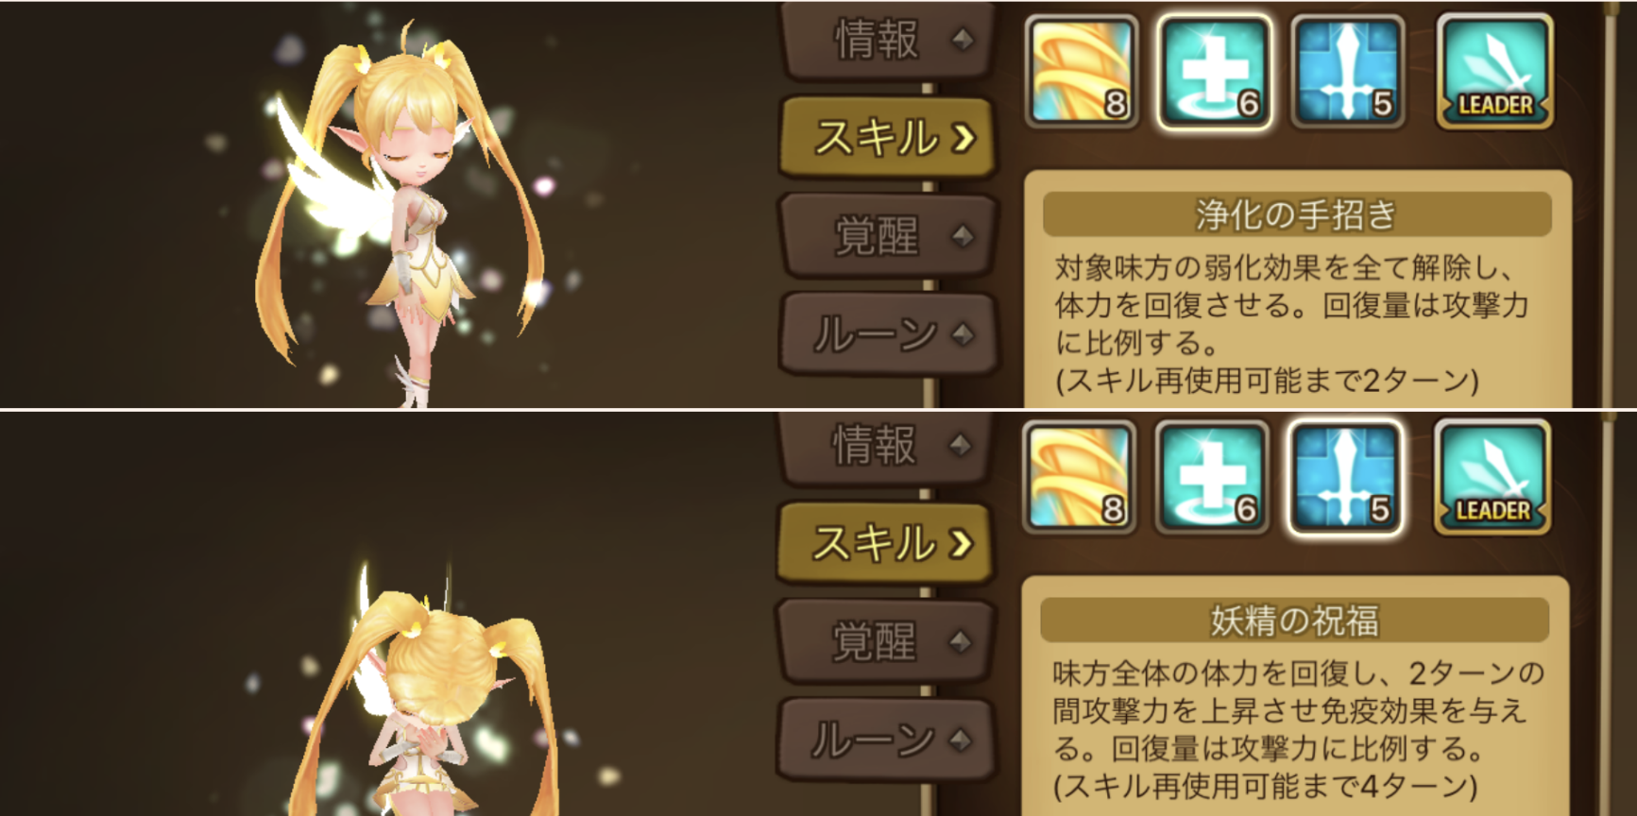
Task: Switch to 覚醒 tab in the bottom panel
Action: pos(888,642)
